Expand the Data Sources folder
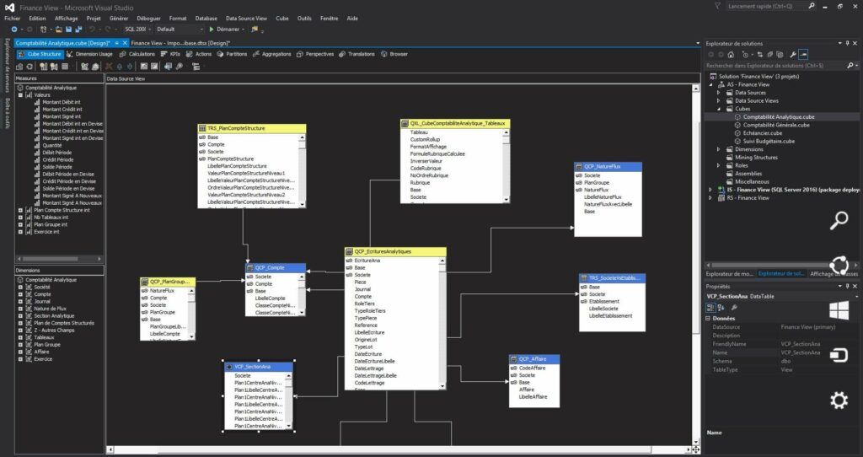 click(719, 93)
